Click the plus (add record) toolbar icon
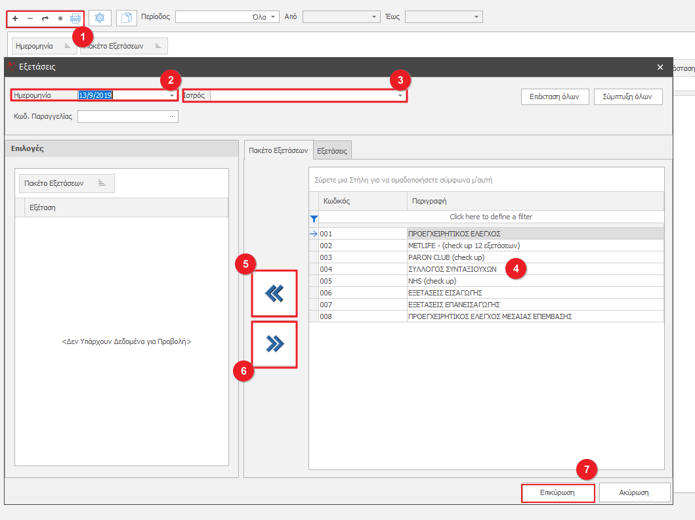 click(x=15, y=18)
